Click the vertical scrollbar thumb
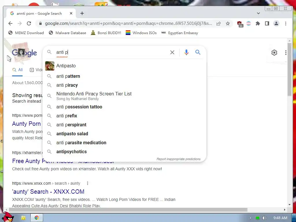Screen dimensions: 296x222 point(289,69)
